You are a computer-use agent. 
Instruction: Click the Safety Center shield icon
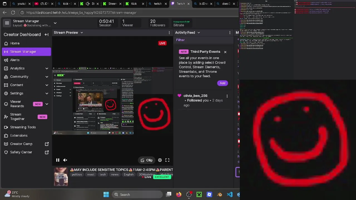pyautogui.click(x=6, y=152)
